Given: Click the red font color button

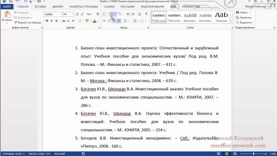Looking at the screenshot, I should click(94, 21).
